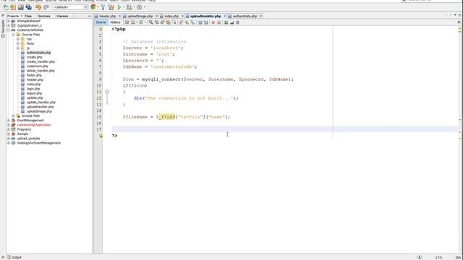Click the Clean and Build icon
463x260 pixels.
111,7
